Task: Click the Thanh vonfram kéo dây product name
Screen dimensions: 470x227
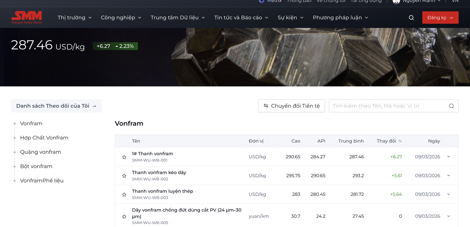Action: tap(159, 173)
